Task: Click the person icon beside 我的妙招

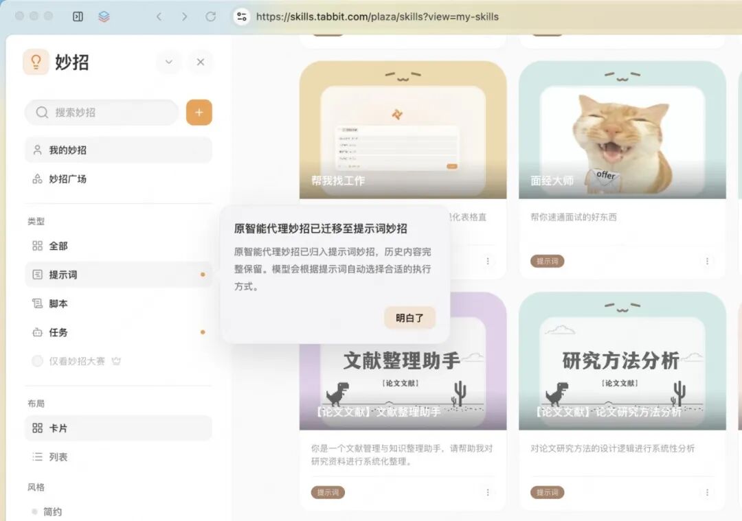Action: click(37, 150)
